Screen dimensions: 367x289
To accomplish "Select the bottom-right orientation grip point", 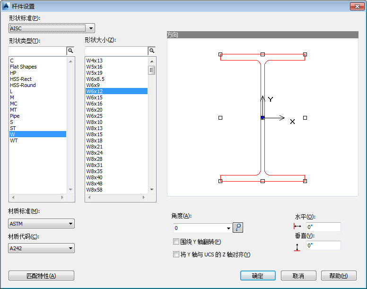I will (x=305, y=181).
